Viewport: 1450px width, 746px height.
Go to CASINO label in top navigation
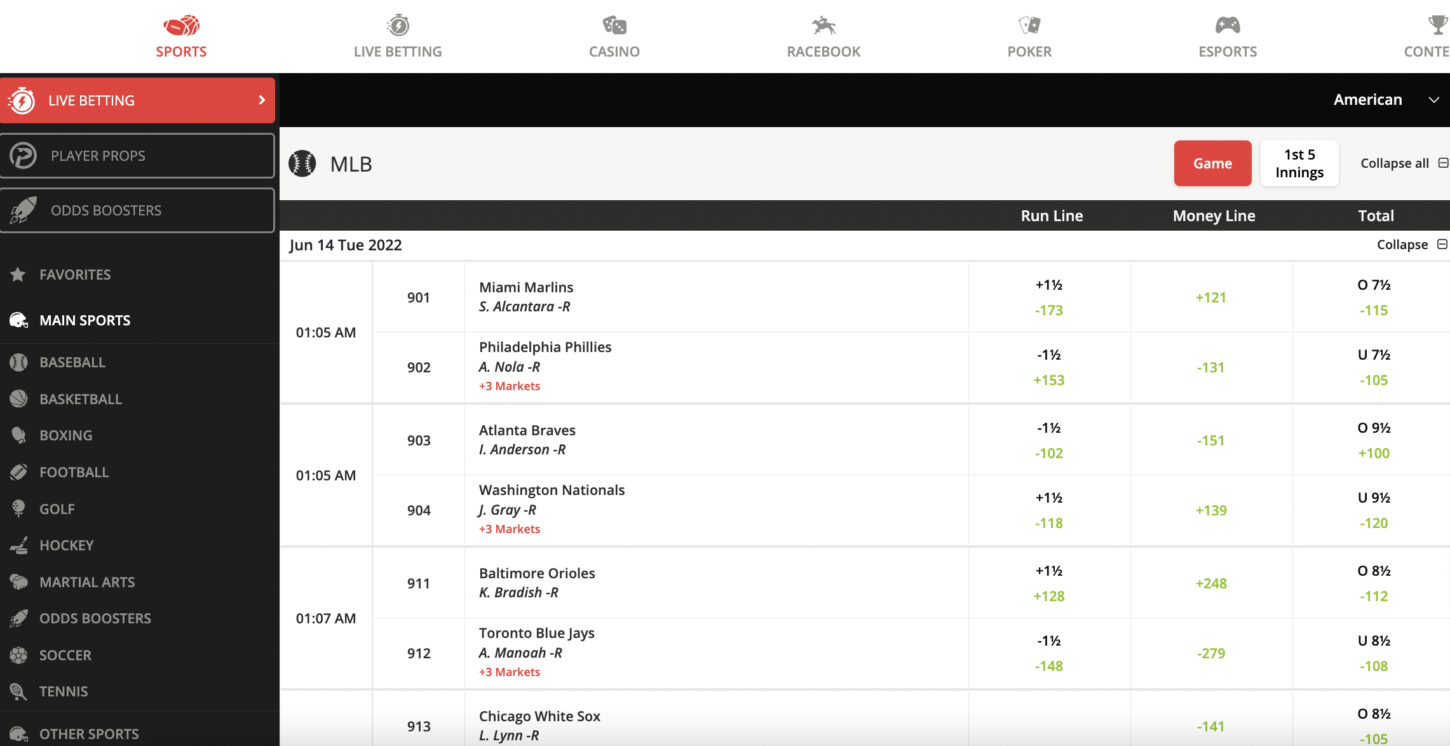(614, 52)
